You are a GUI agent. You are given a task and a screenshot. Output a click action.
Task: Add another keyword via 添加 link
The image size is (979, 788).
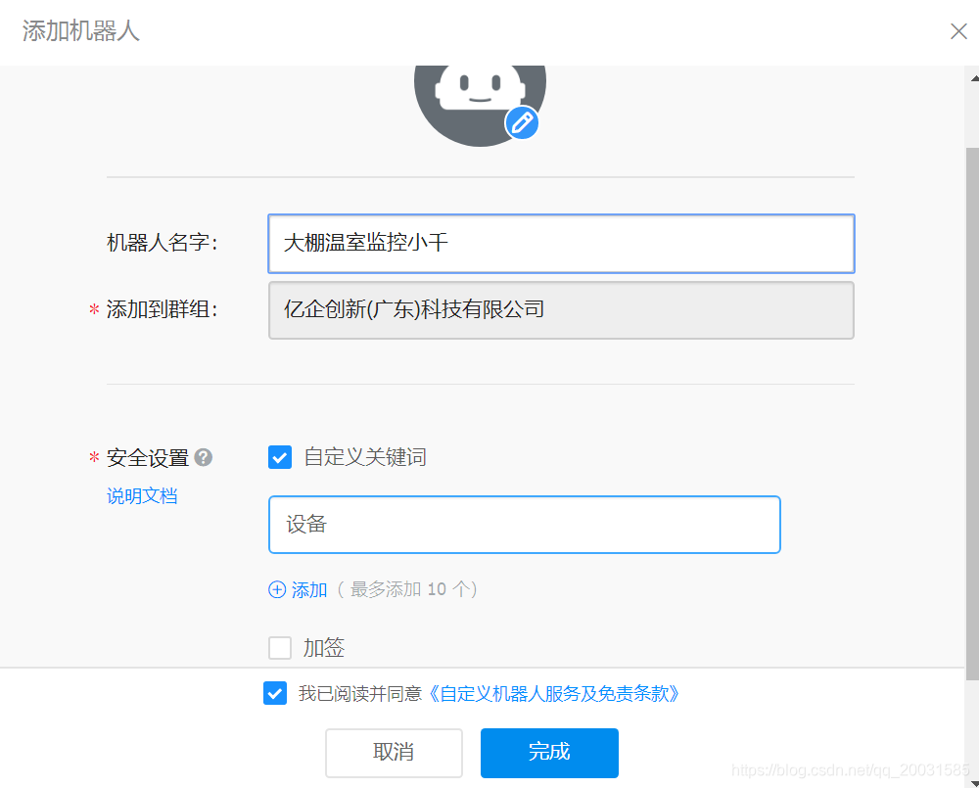point(309,589)
